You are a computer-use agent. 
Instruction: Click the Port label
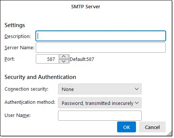coord(10,59)
